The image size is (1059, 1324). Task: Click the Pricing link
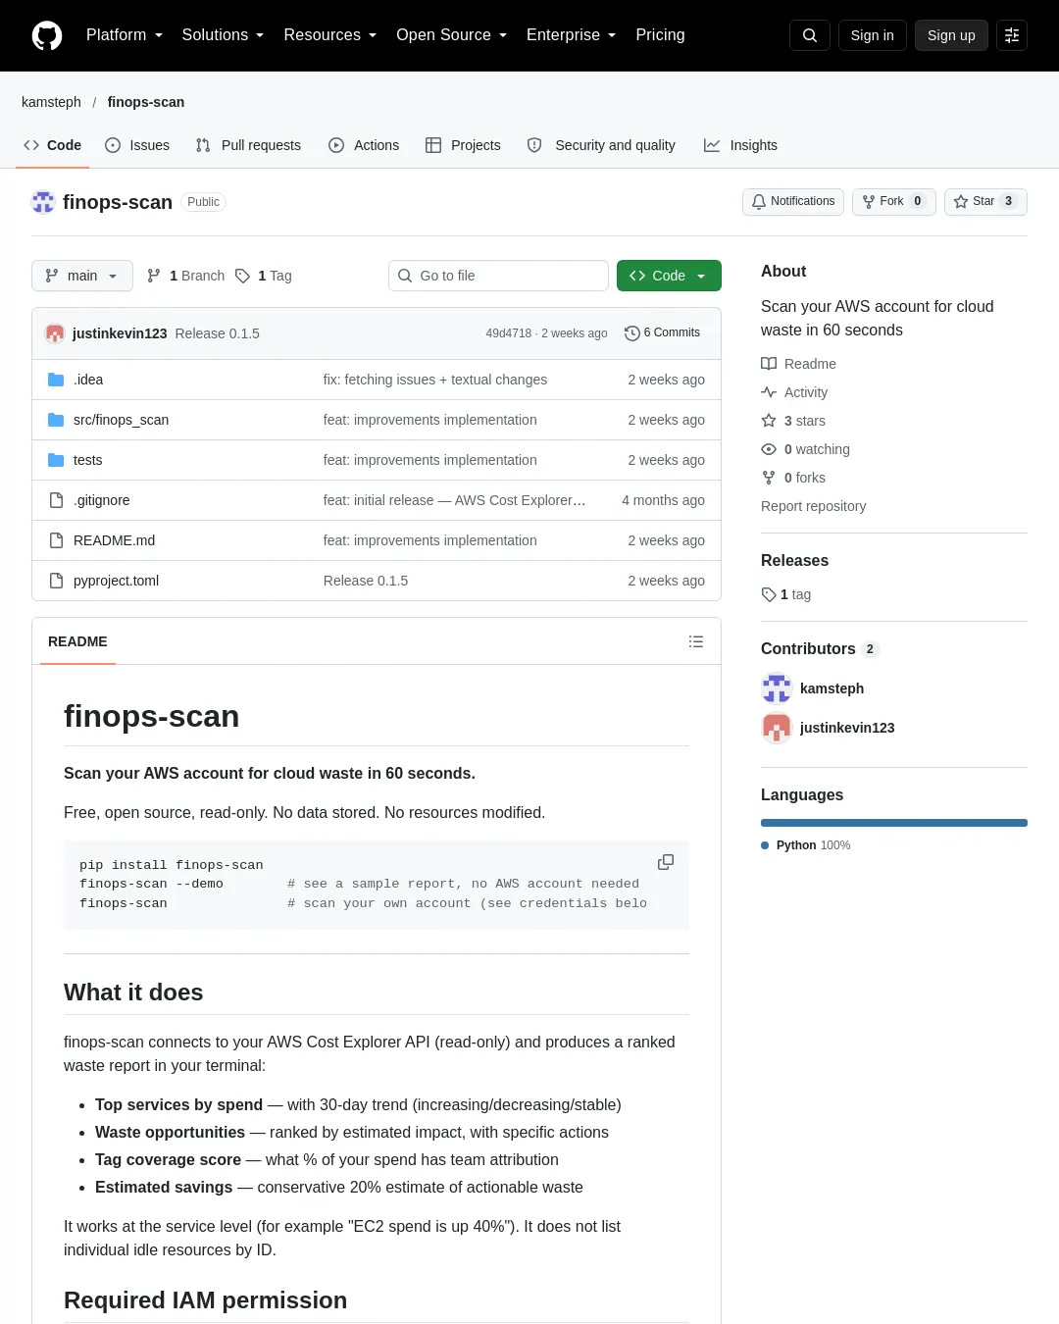point(660,35)
